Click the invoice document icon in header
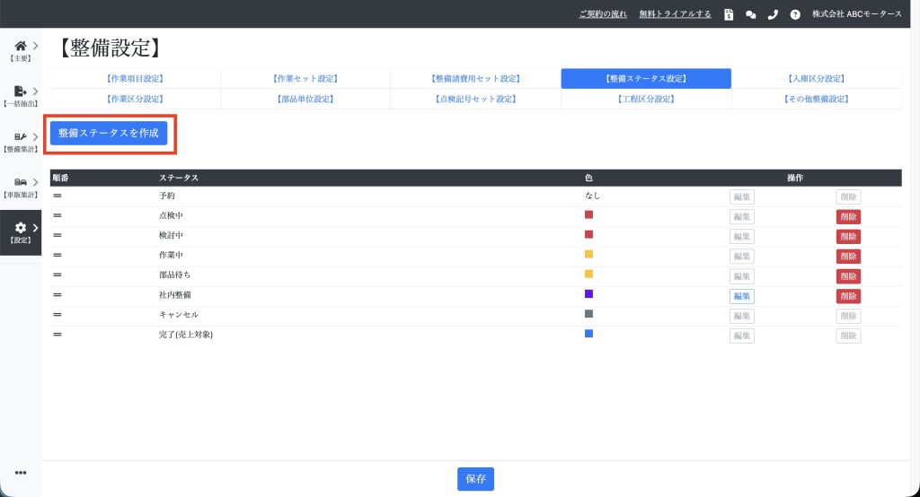This screenshot has height=497, width=920. pyautogui.click(x=729, y=14)
